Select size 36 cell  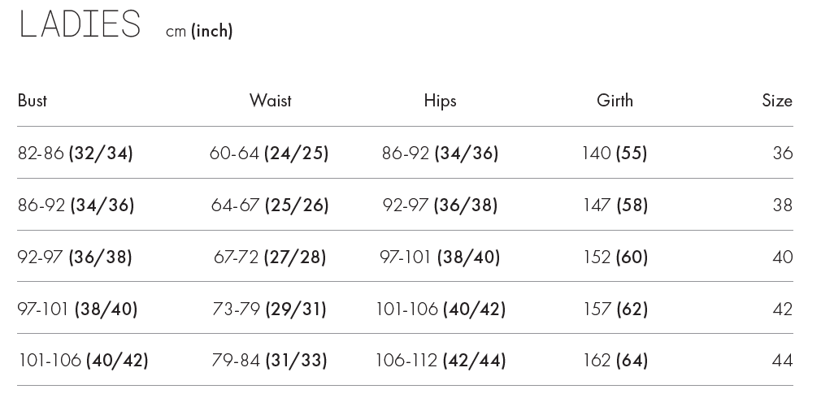point(782,153)
